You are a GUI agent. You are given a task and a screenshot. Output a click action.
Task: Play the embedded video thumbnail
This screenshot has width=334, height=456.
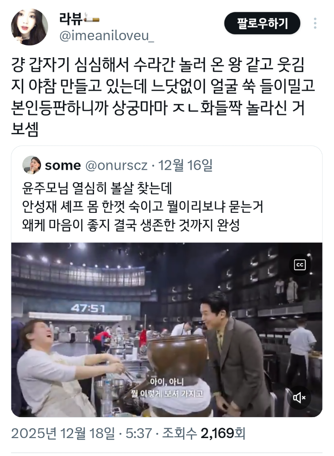coord(167,330)
